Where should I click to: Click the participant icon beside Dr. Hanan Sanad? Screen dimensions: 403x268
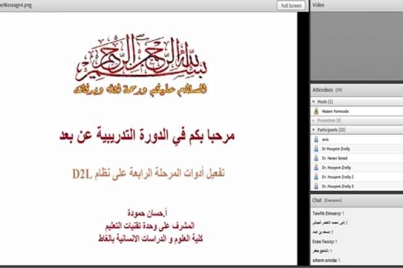tap(316, 158)
